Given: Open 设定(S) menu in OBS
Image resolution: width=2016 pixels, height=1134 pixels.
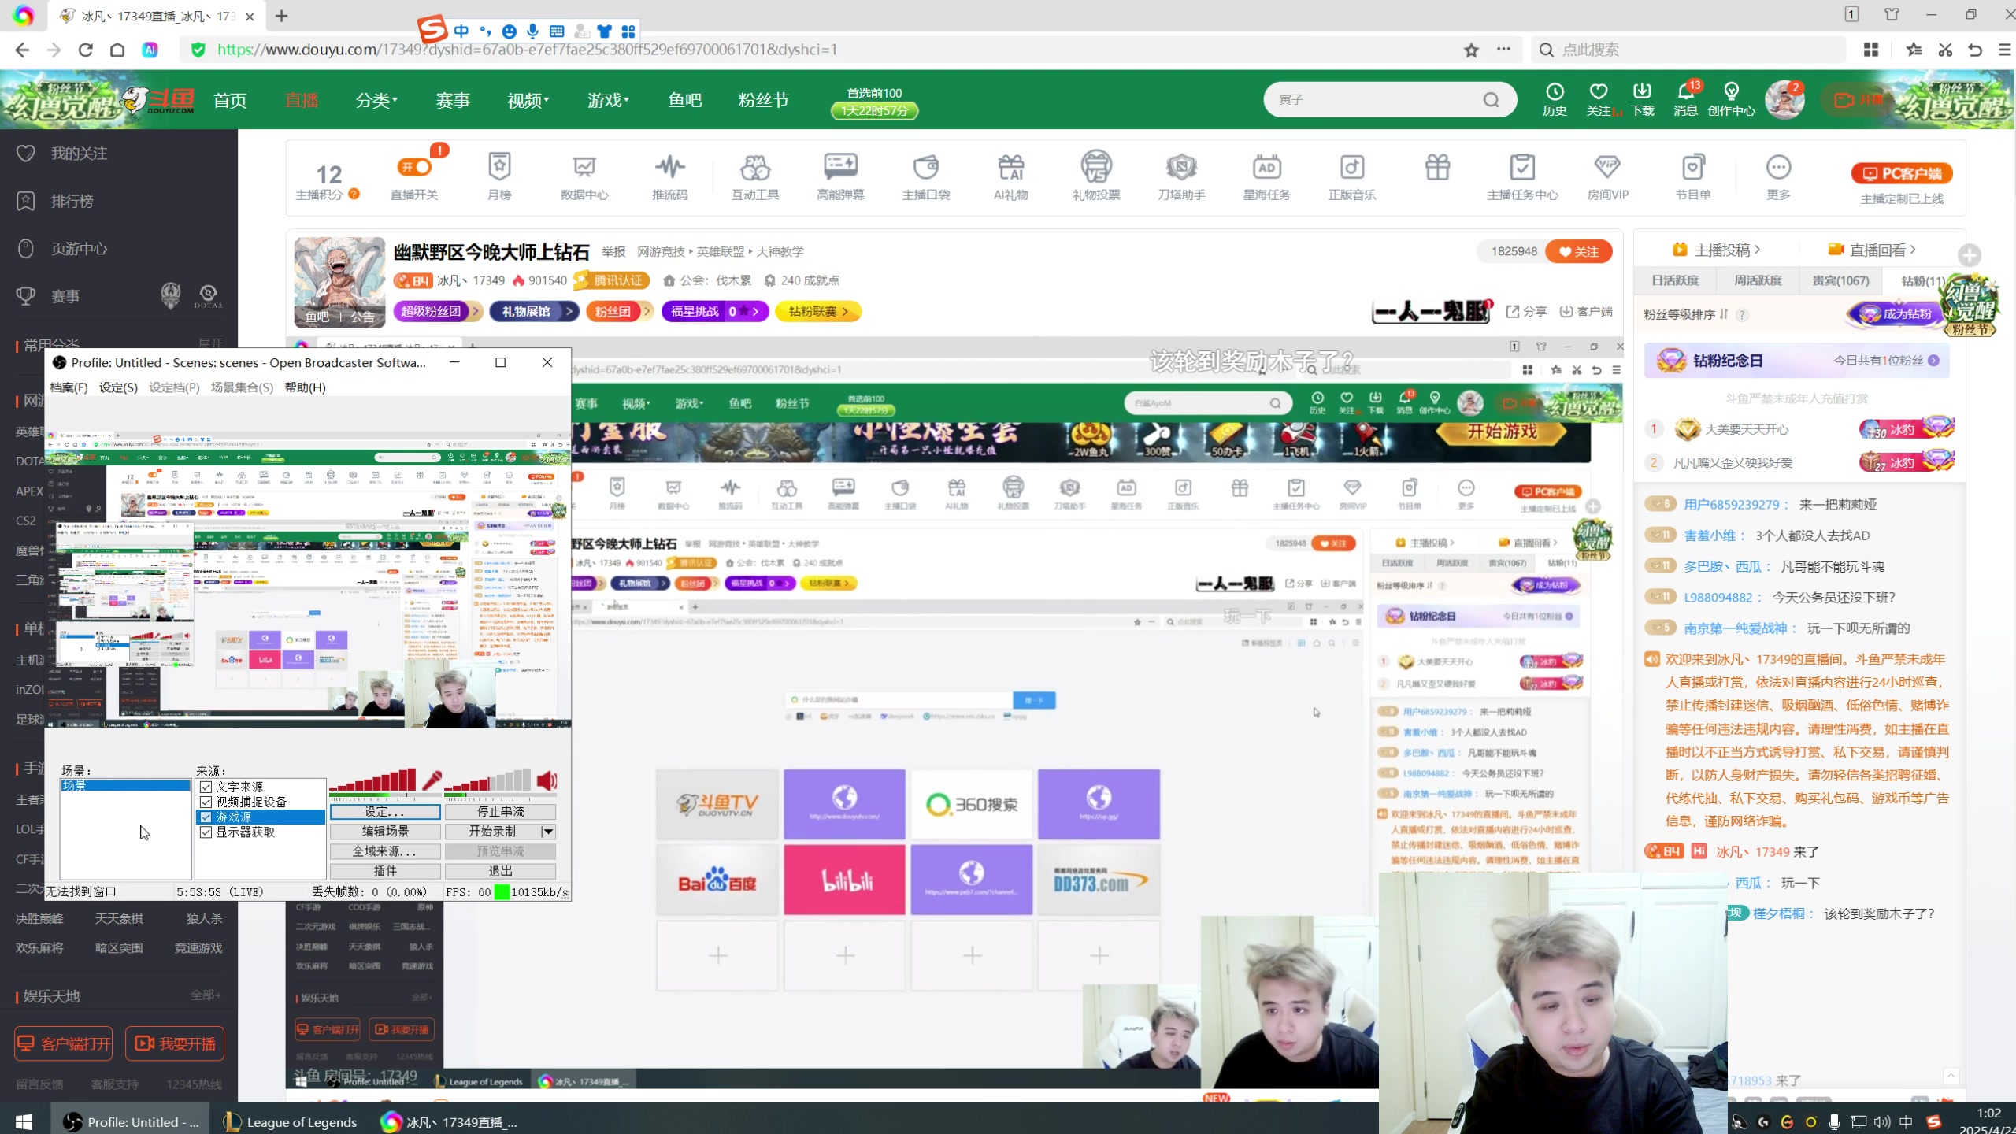Looking at the screenshot, I should click(118, 387).
